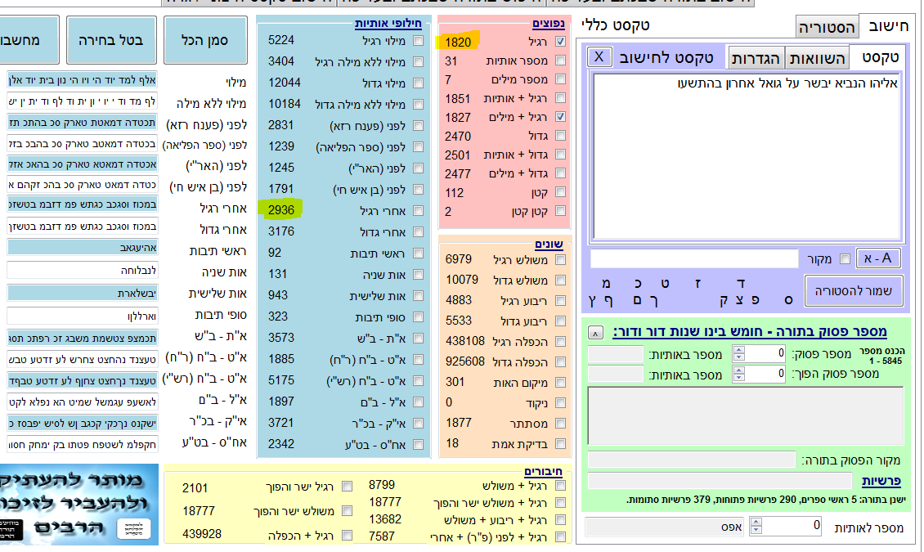Click the מותר להעתיק banner image
Image resolution: width=924 pixels, height=552 pixels.
pyautogui.click(x=82, y=506)
